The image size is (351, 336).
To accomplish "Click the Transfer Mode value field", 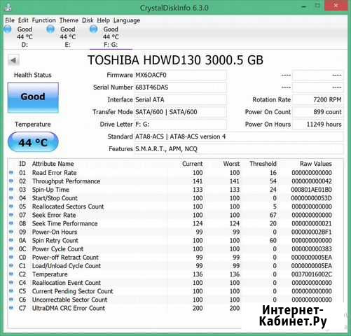I will tap(180, 112).
